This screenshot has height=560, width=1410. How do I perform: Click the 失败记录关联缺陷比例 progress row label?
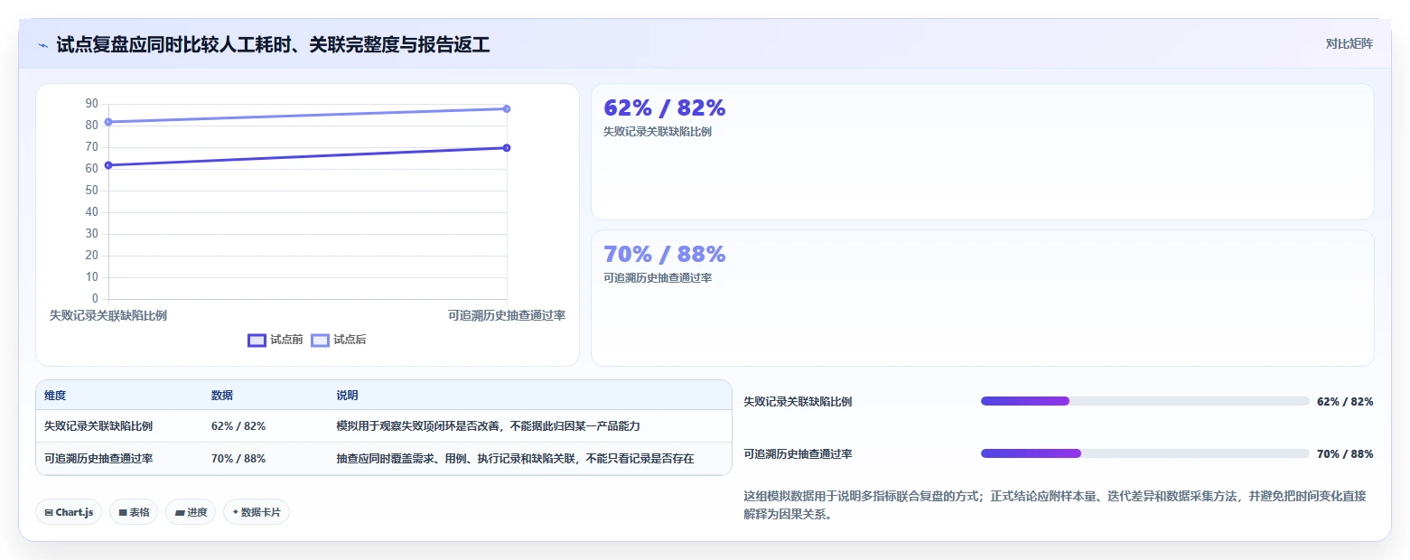[x=798, y=402]
